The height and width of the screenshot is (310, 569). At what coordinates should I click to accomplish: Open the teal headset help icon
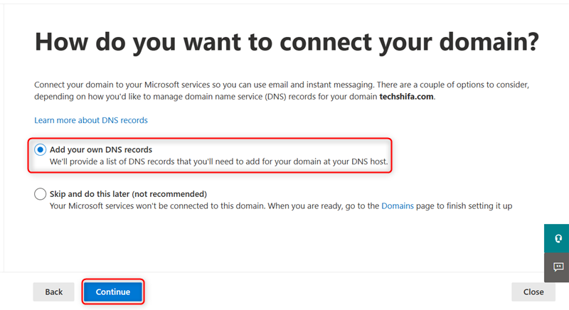[557, 238]
